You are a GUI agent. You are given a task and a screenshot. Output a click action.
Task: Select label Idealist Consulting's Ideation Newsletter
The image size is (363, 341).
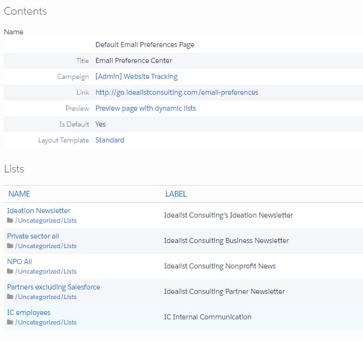tap(228, 215)
